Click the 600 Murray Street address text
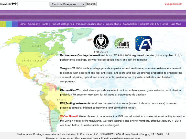Viewport: 186px width, 139px height. point(127,134)
